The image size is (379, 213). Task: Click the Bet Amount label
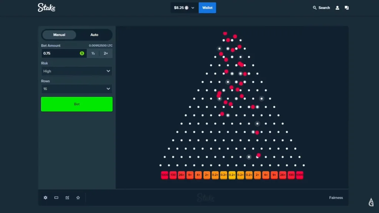pos(51,45)
